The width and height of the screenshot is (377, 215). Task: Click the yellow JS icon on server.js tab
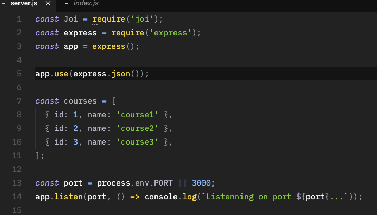click(x=3, y=4)
